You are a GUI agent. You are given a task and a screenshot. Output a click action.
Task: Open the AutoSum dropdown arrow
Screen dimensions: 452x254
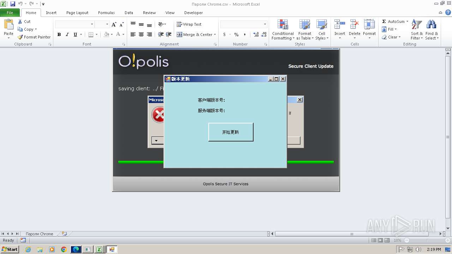(407, 22)
